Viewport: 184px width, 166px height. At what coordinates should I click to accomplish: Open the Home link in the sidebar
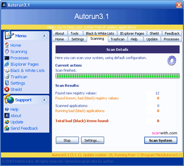(16, 45)
